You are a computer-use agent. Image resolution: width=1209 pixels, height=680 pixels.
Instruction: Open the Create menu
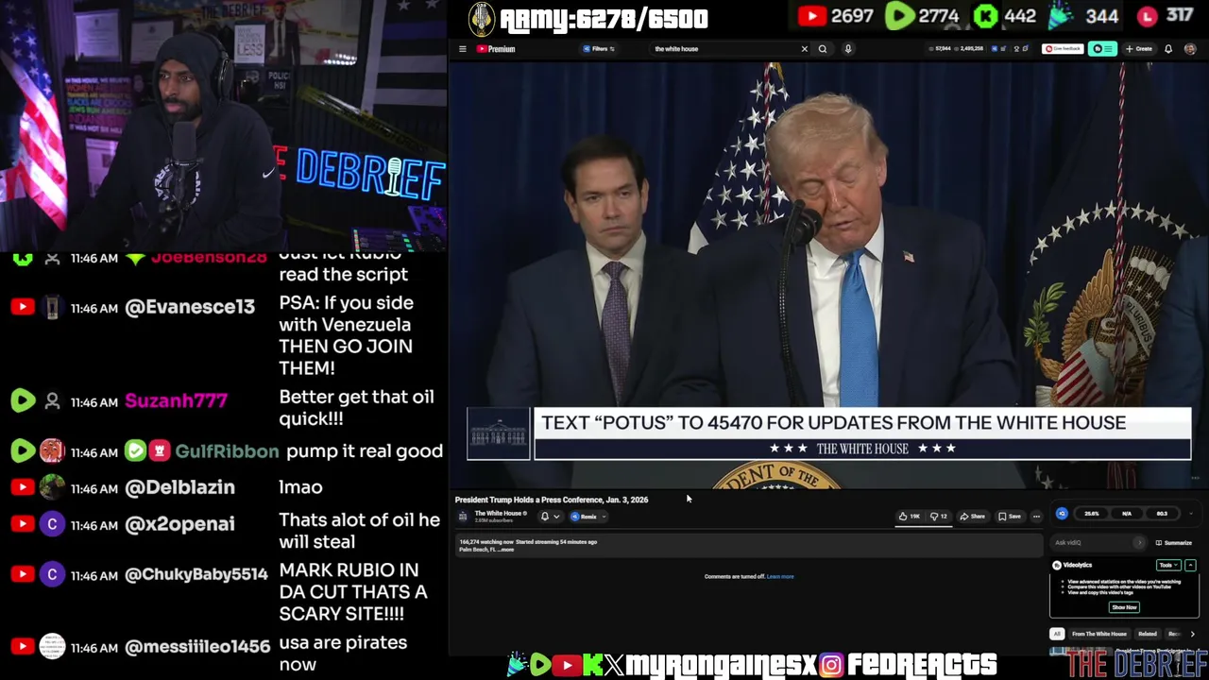coord(1138,49)
